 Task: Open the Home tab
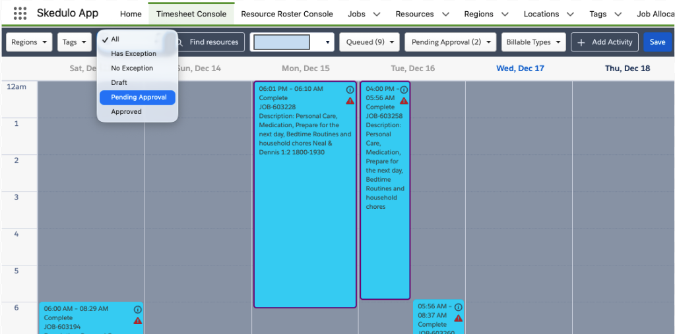pyautogui.click(x=131, y=14)
